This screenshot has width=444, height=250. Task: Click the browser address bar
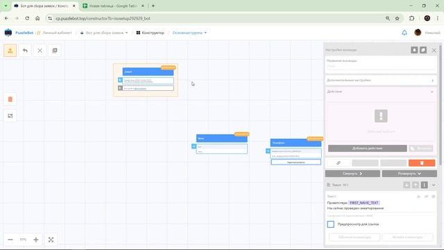(215, 19)
